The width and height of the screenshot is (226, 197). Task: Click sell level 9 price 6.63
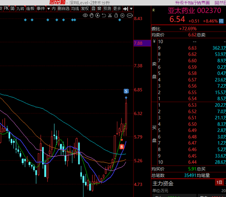(x=193, y=48)
